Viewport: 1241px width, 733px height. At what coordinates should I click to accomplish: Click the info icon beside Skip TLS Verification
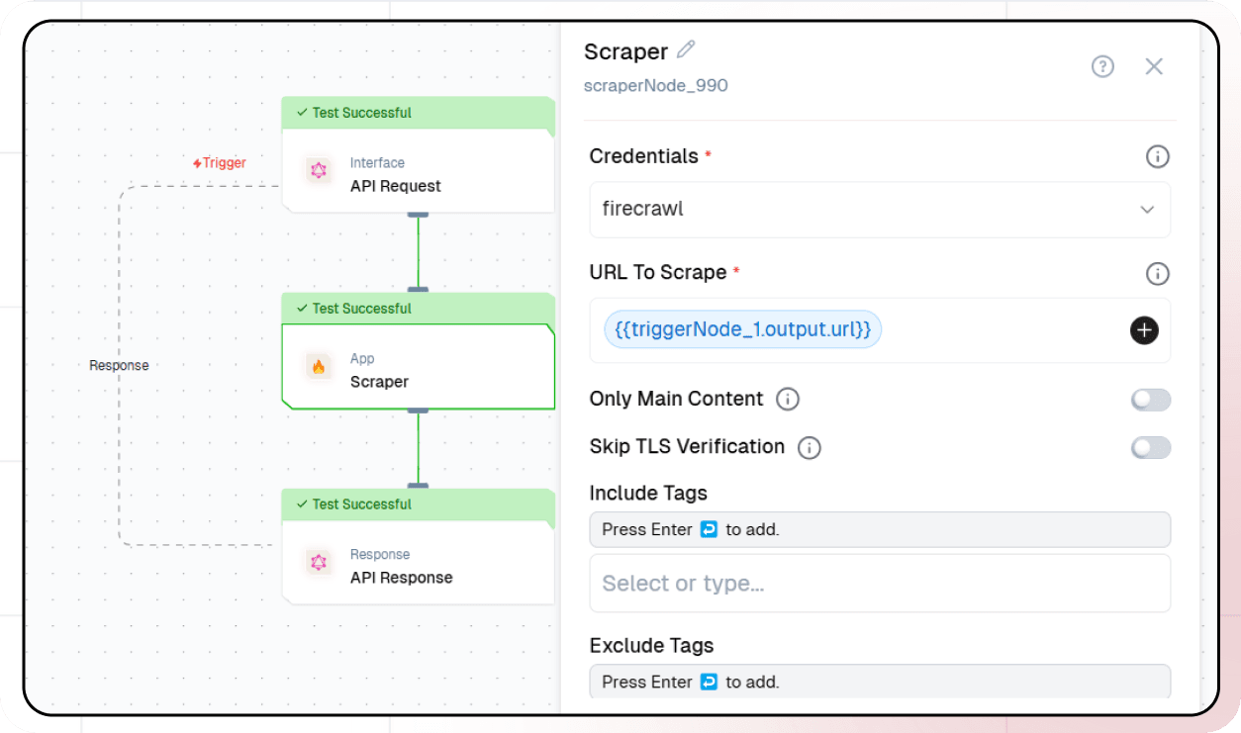809,447
